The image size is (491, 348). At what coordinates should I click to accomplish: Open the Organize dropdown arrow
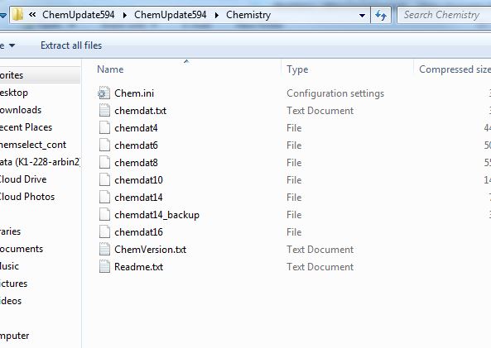point(12,45)
